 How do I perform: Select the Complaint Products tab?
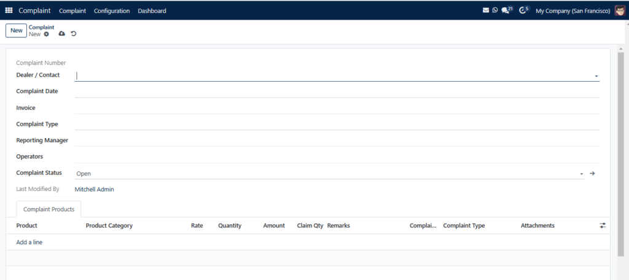(x=49, y=209)
